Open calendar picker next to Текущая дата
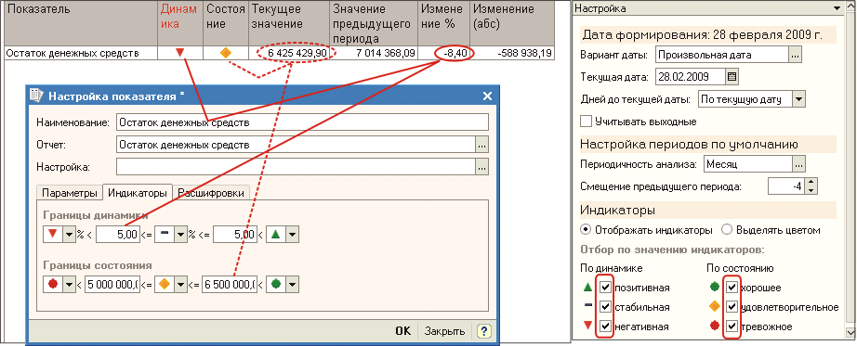This screenshot has height=346, width=857. coord(732,76)
